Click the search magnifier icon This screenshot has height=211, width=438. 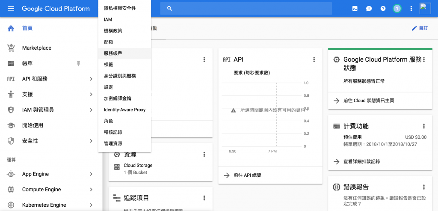click(169, 9)
